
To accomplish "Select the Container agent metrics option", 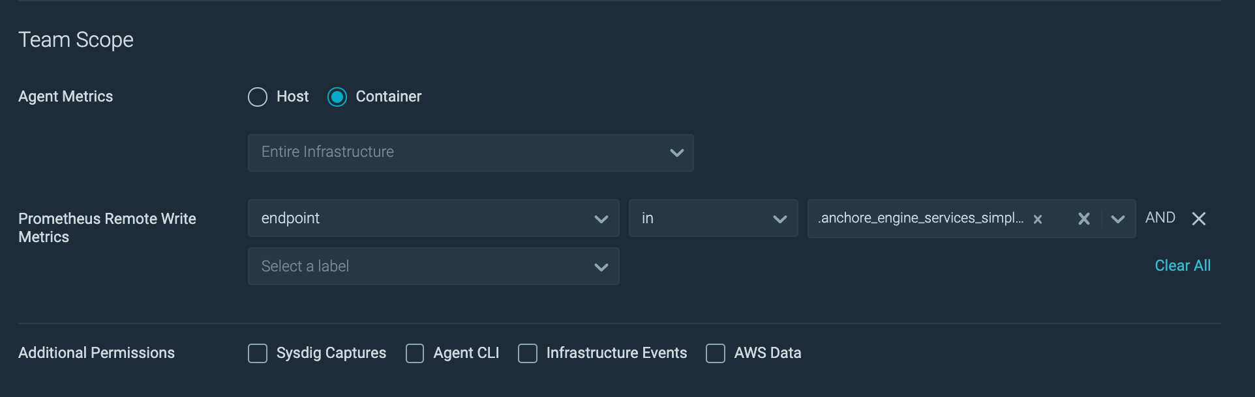I will pos(337,96).
